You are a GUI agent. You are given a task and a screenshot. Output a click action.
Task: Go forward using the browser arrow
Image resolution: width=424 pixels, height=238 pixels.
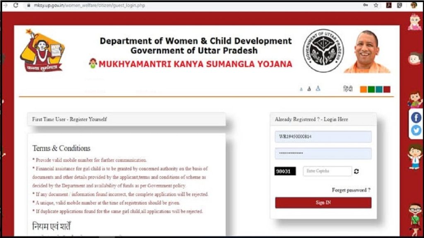(x=5, y=5)
